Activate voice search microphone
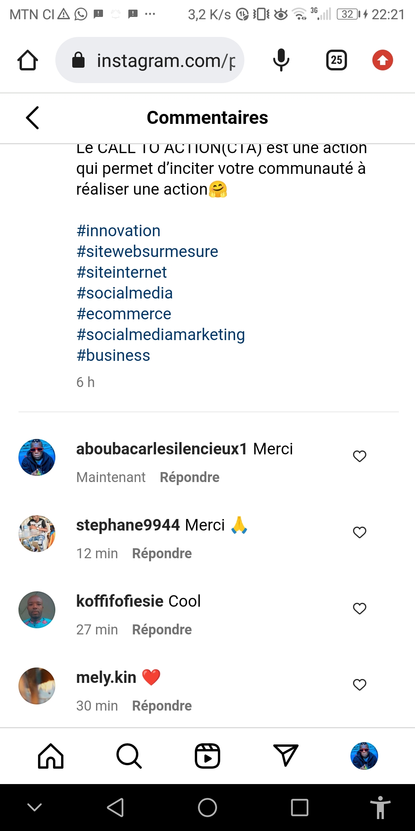Image resolution: width=415 pixels, height=831 pixels. pos(281,60)
